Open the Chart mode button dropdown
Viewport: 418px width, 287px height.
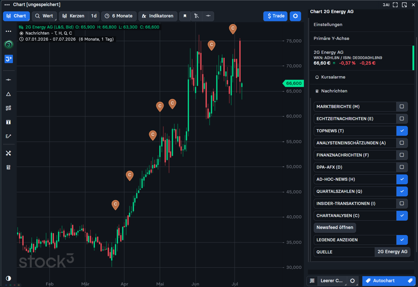16,16
